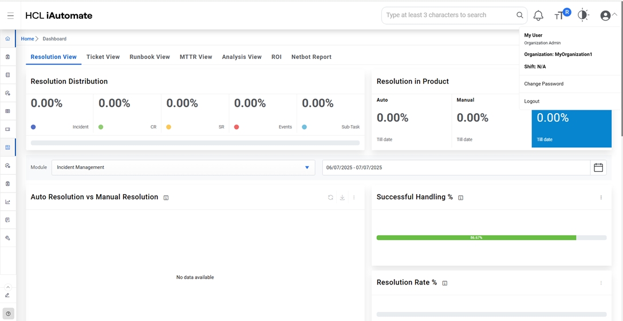Click the red Events legend dot
Viewport: 623px width, 321px height.
click(237, 127)
